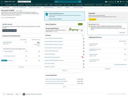Screen dimensions: 128x98
Task: Open Suspected Intellectual Property Violations
Action: pyautogui.click(x=54, y=38)
